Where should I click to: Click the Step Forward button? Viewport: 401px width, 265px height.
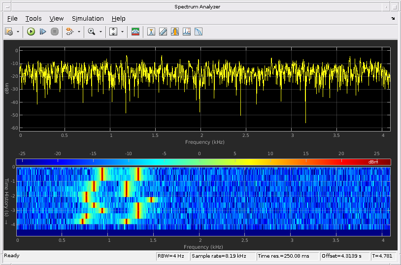[x=43, y=32]
